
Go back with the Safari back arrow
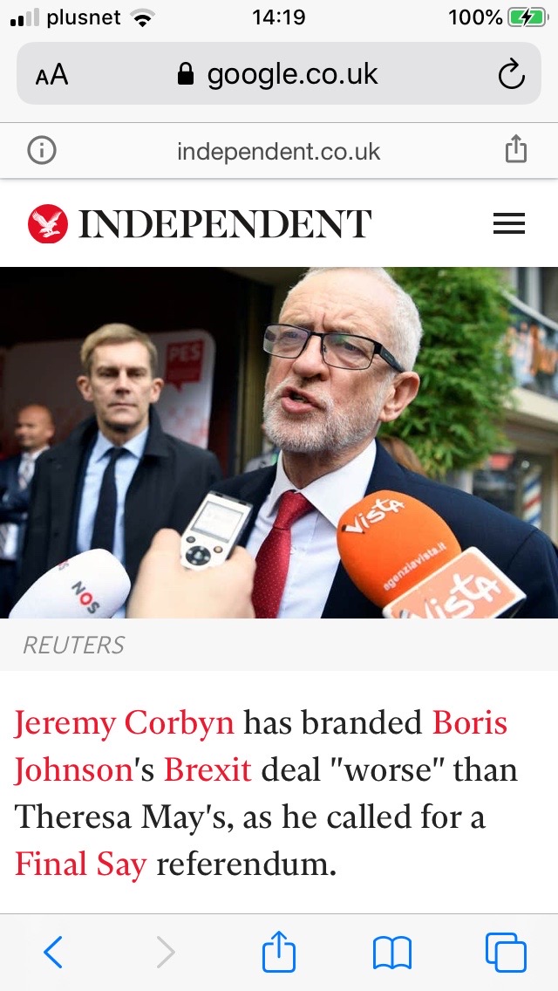(53, 951)
